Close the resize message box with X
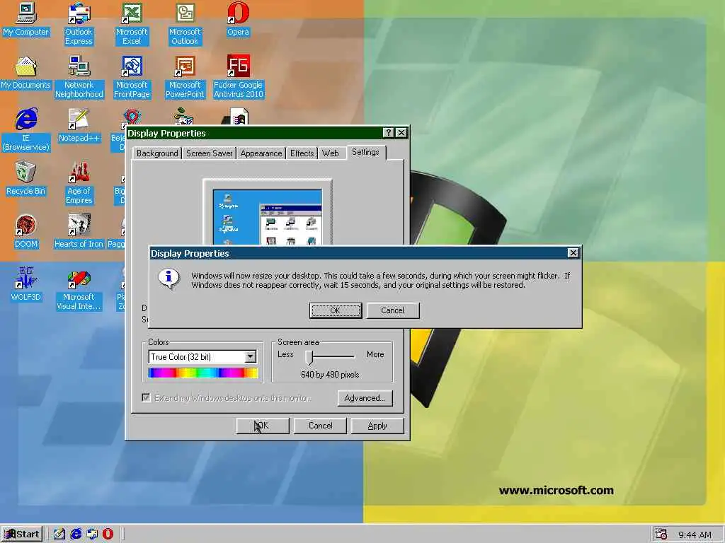Viewport: 725px width, 543px height. click(573, 252)
